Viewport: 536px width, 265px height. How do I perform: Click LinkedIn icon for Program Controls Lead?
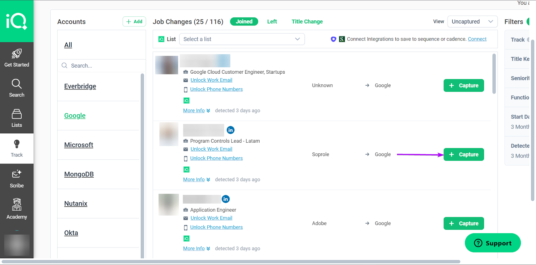pyautogui.click(x=230, y=130)
